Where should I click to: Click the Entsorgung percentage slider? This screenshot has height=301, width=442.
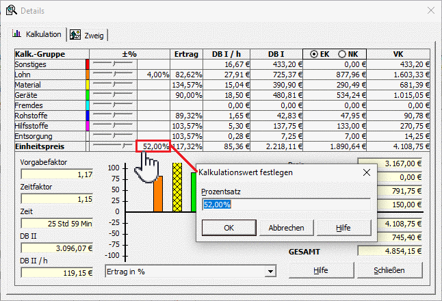(x=113, y=136)
